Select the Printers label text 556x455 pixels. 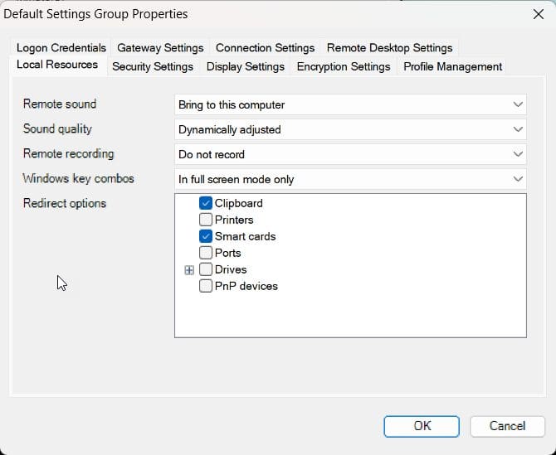234,220
